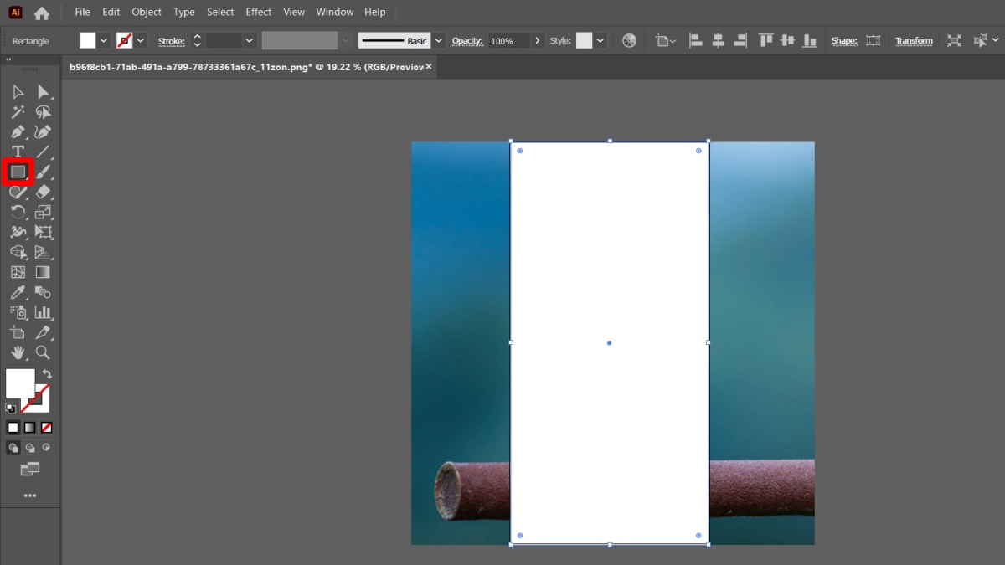Choose the Eyedropper tool

(x=18, y=292)
